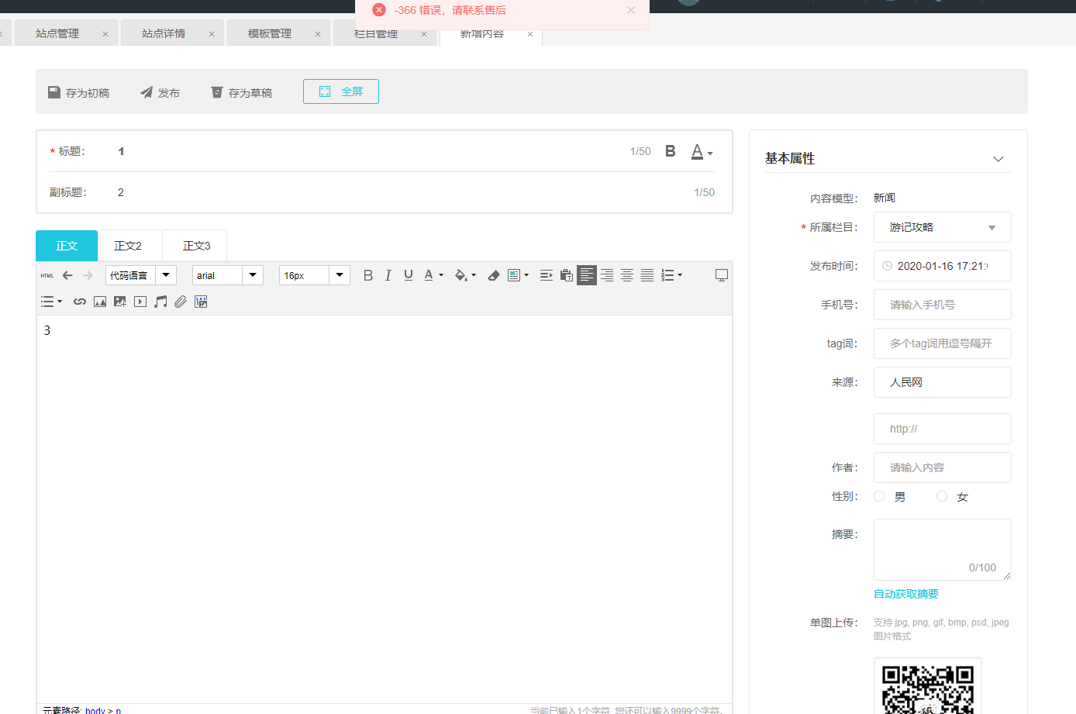Click the insert music icon
This screenshot has width=1076, height=714.
(160, 302)
